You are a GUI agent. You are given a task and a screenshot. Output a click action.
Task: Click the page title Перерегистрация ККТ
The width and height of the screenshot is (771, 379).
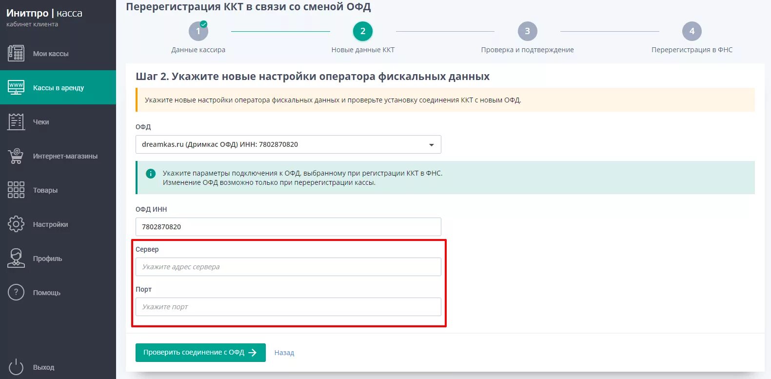(248, 7)
